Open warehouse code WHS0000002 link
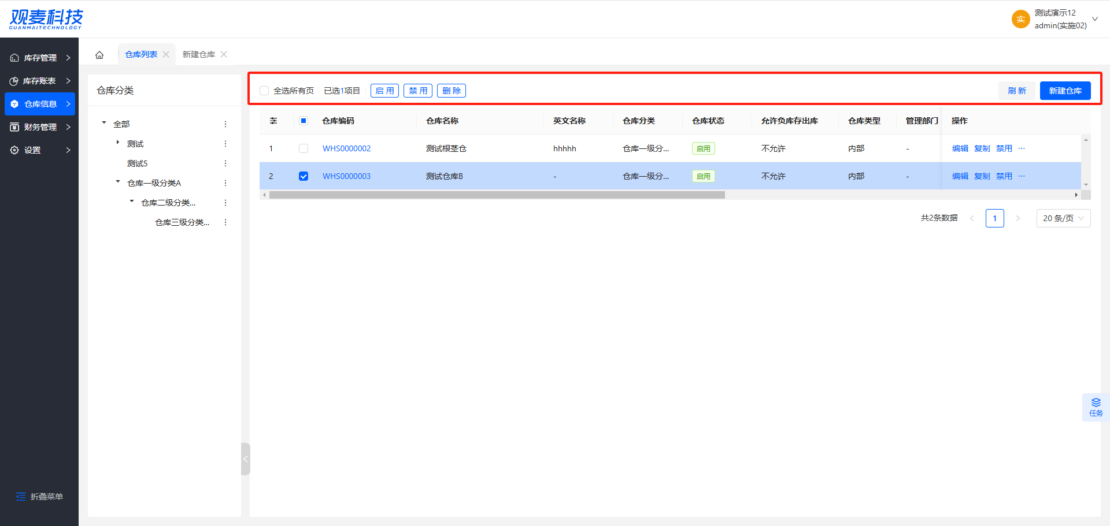This screenshot has height=526, width=1110. (x=347, y=148)
